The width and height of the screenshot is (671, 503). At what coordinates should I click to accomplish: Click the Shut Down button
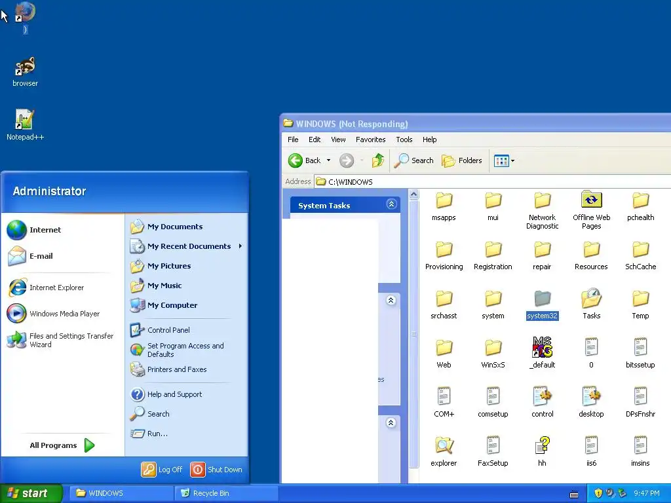(x=216, y=470)
